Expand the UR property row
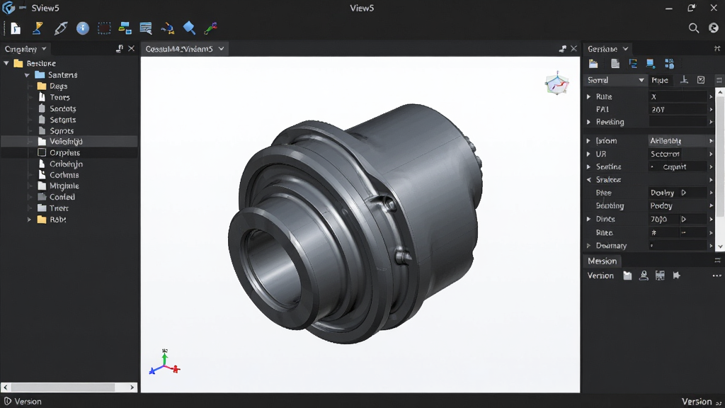This screenshot has height=408, width=725. (588, 154)
